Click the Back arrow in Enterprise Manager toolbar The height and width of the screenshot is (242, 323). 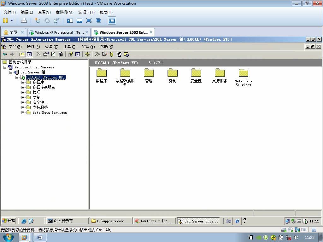point(5,54)
